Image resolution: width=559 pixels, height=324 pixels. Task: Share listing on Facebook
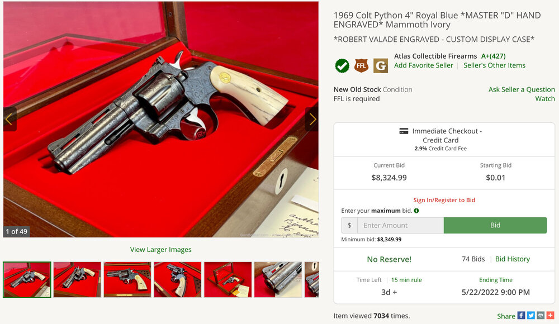[521, 316]
